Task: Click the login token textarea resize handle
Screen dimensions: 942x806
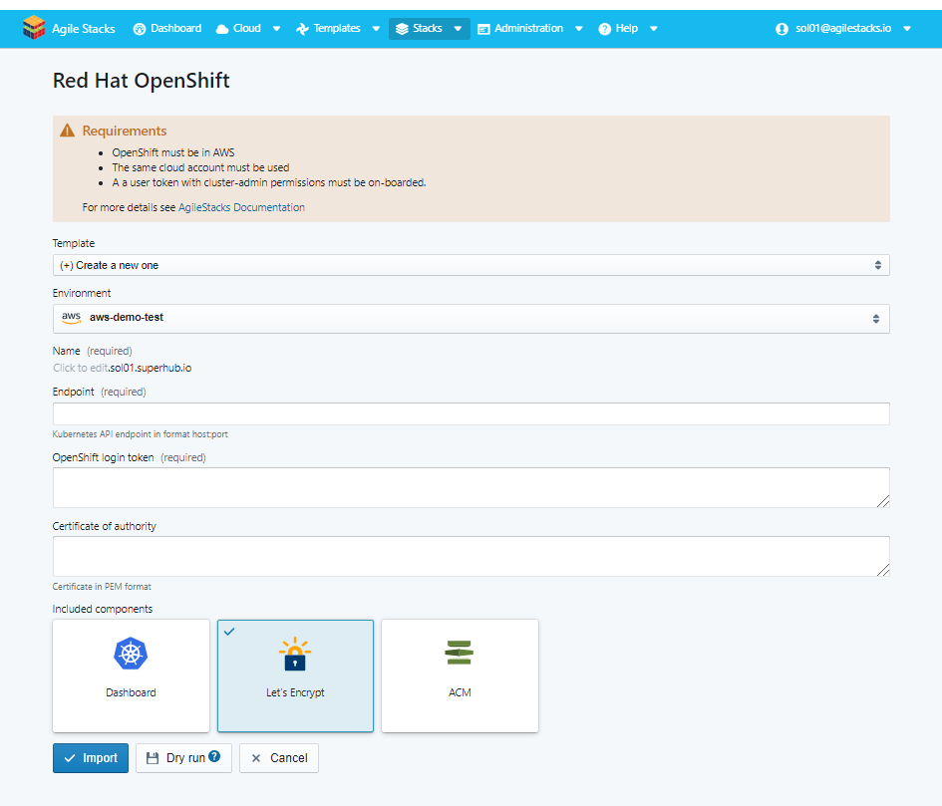Action: click(x=883, y=501)
